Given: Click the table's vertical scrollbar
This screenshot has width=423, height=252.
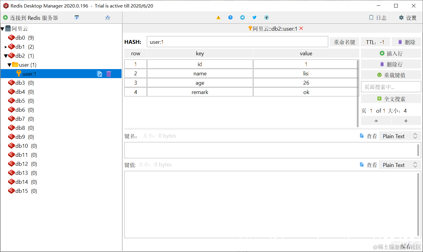Looking at the screenshot, I should (358, 93).
